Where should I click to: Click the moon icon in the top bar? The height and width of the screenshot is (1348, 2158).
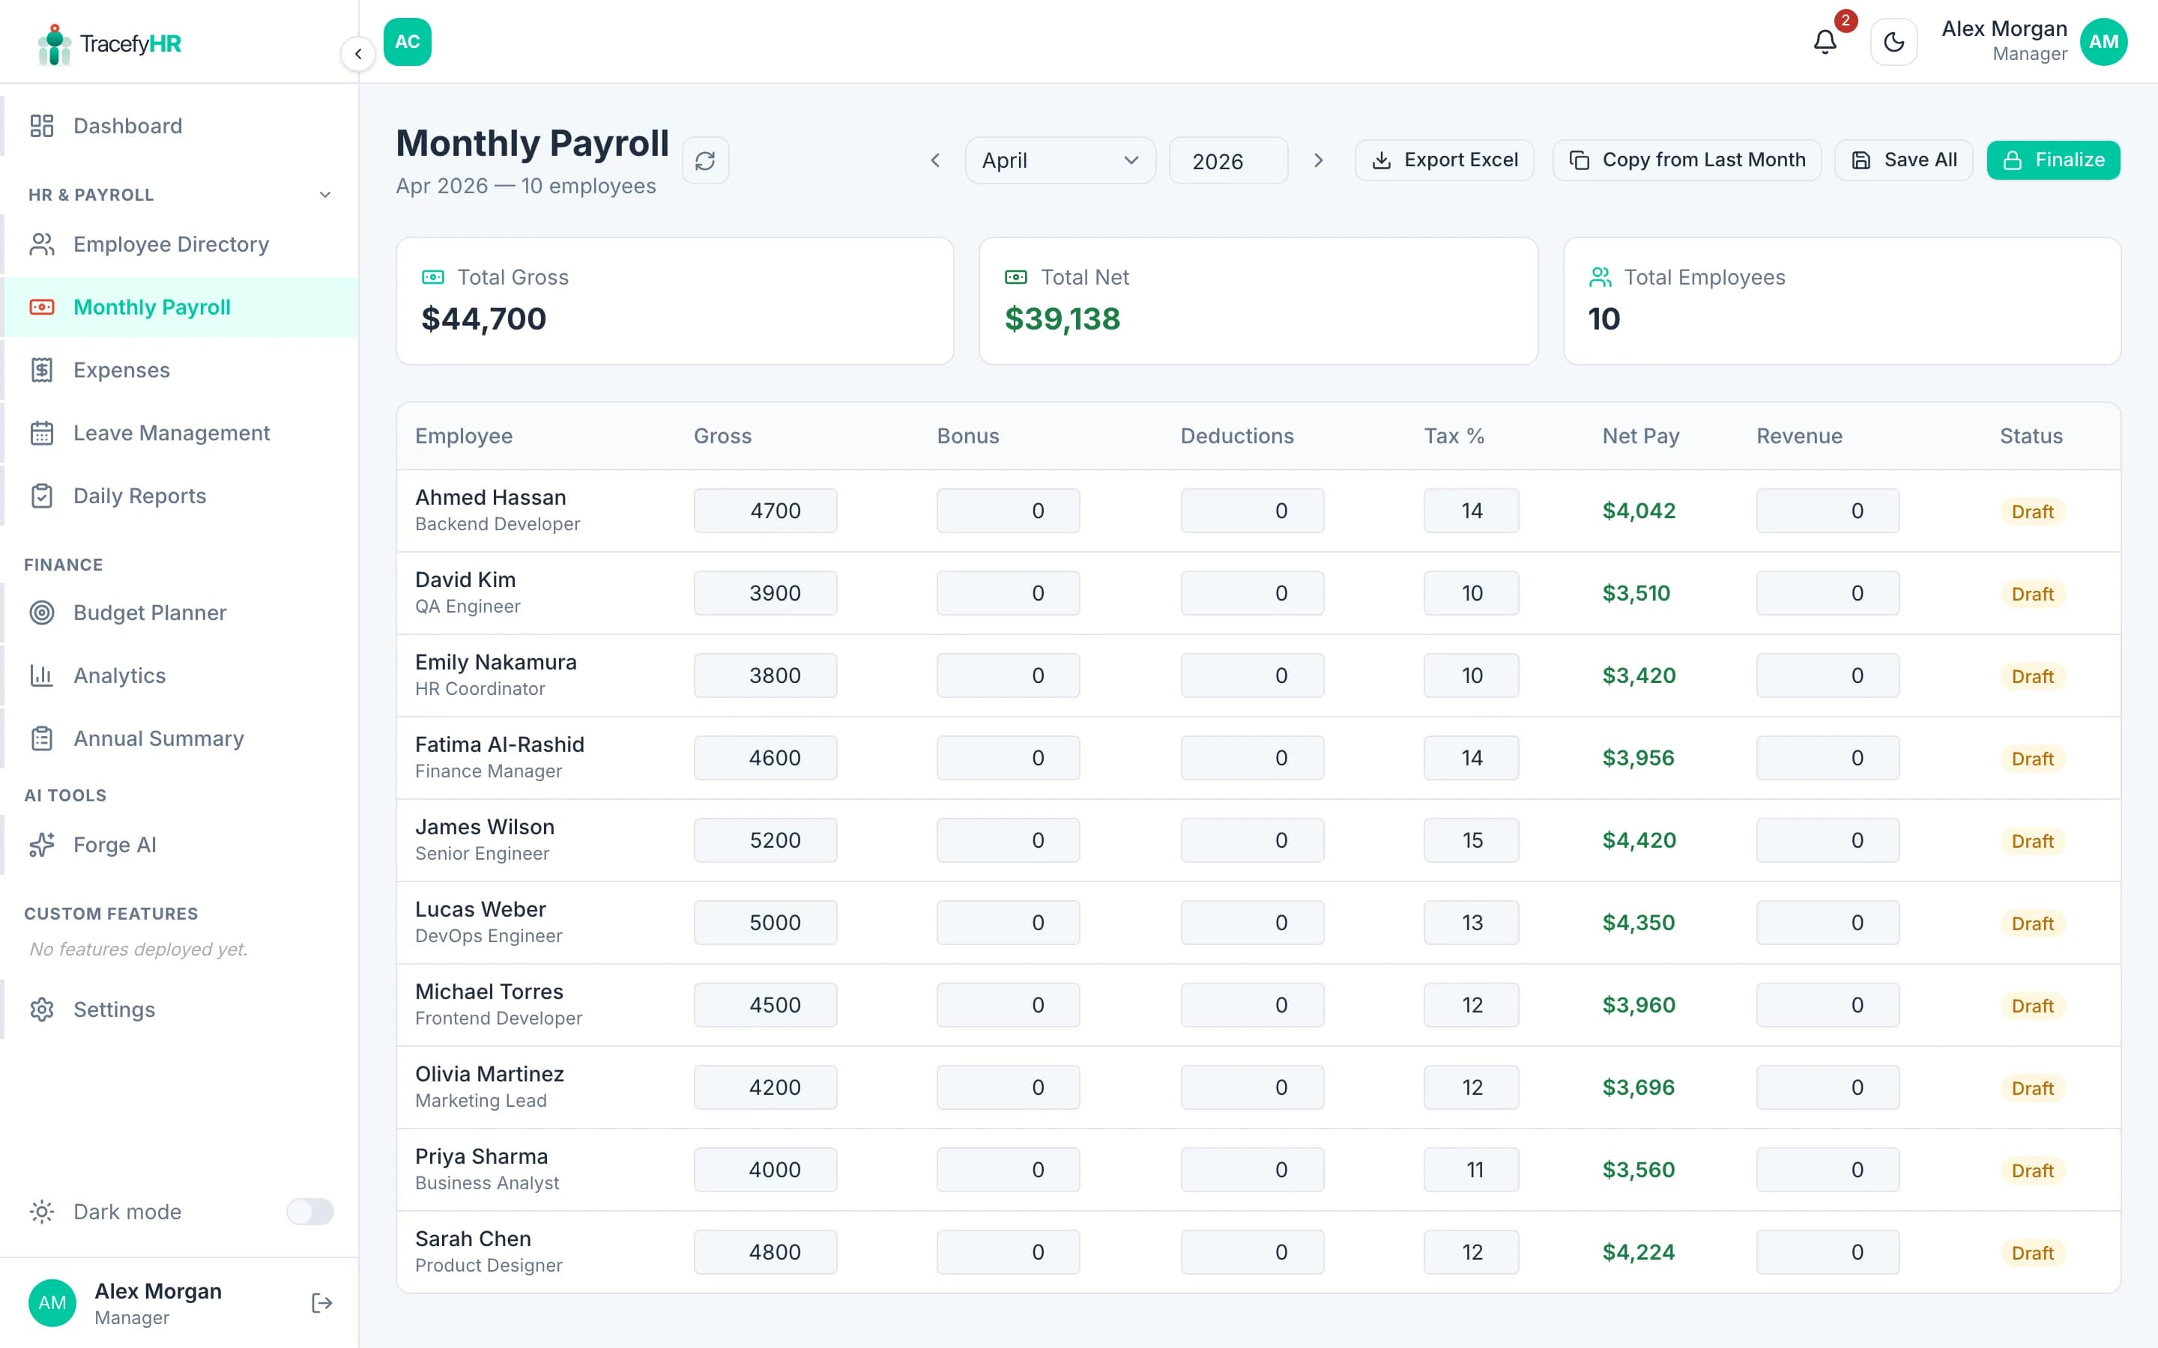[1894, 42]
